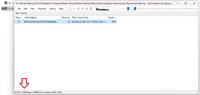Click the 2A item icon in background list
The height and width of the screenshot is (95, 200).
click(x=6, y=9)
